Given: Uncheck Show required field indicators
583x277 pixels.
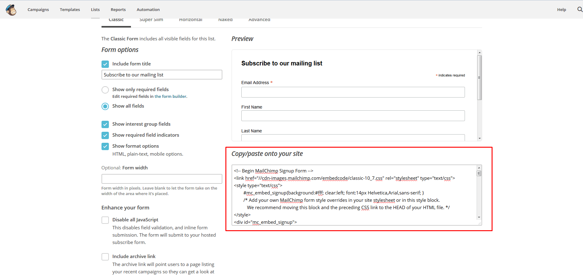Looking at the screenshot, I should [105, 135].
